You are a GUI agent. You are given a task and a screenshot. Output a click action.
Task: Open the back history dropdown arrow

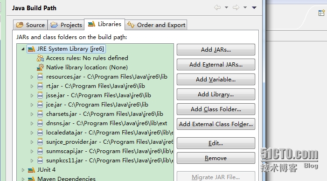226,8
